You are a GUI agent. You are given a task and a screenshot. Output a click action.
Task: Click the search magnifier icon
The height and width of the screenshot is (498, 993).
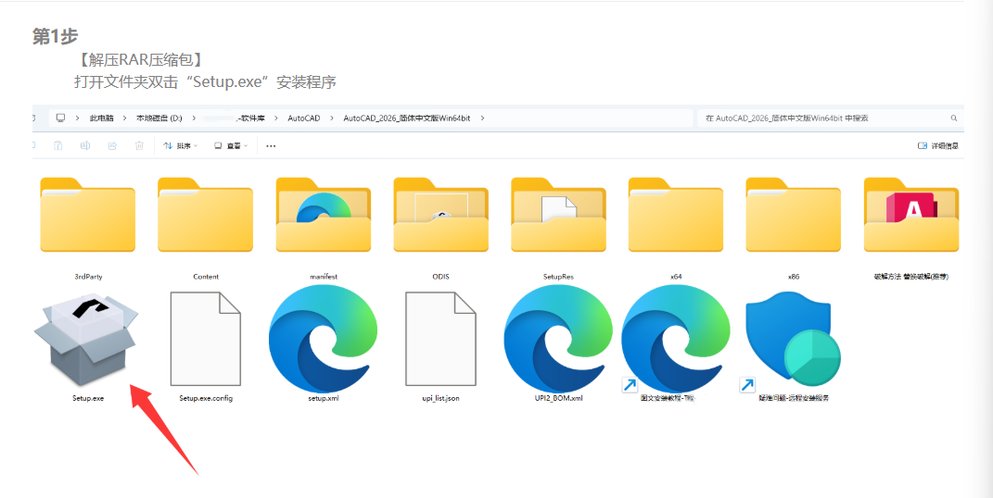coord(954,118)
